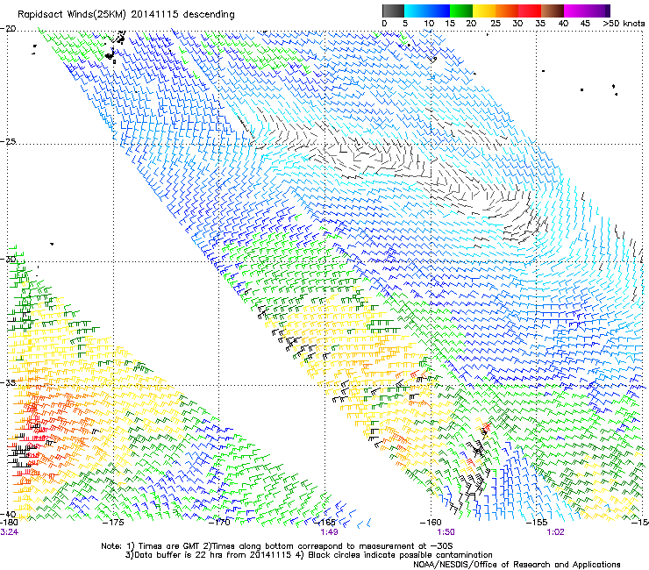Image resolution: width=649 pixels, height=570 pixels.
Task: Click the '-25' latitude axis label
Action: [8, 141]
